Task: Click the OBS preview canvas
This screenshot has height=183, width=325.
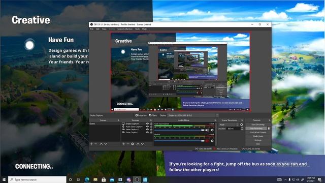Action: (x=181, y=72)
